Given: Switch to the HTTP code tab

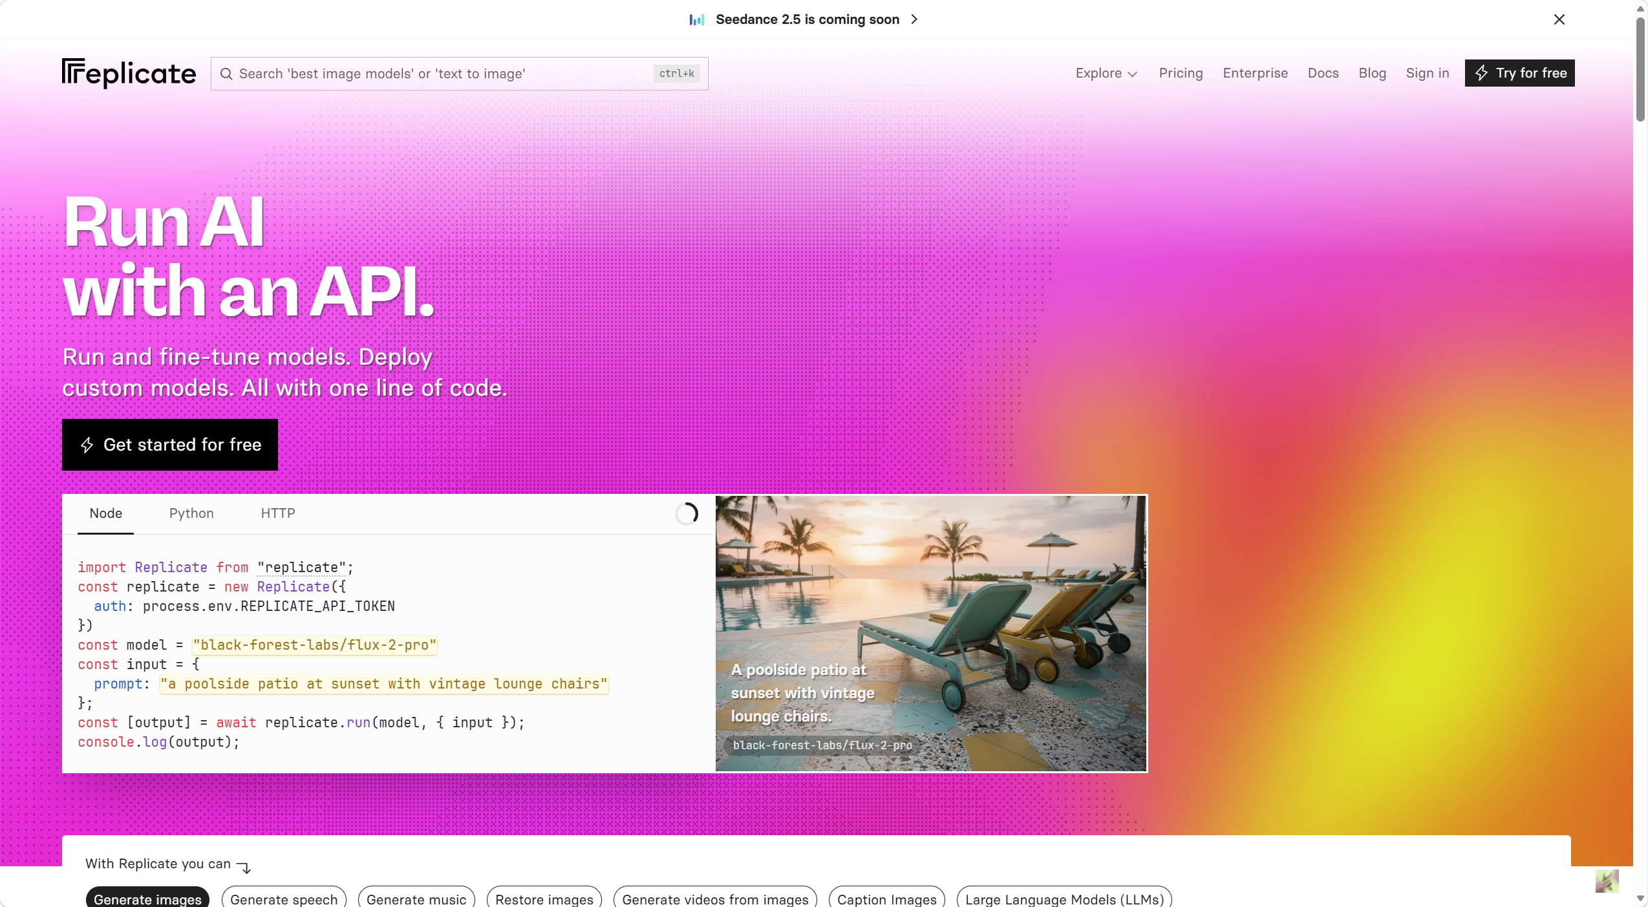Looking at the screenshot, I should pos(278,513).
